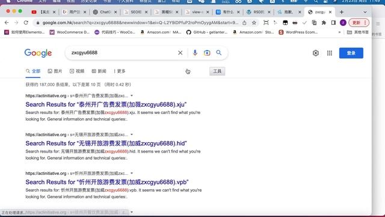
Task: Click the glasses extension icon in the toolbar
Action: [295, 23]
